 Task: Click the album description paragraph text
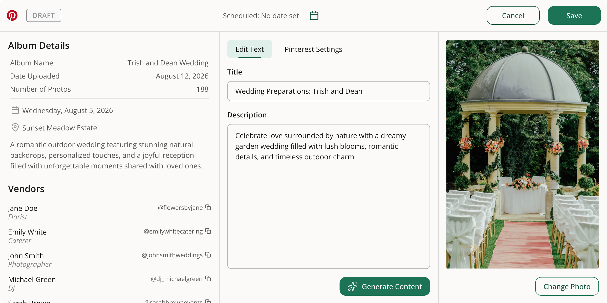pyautogui.click(x=106, y=155)
